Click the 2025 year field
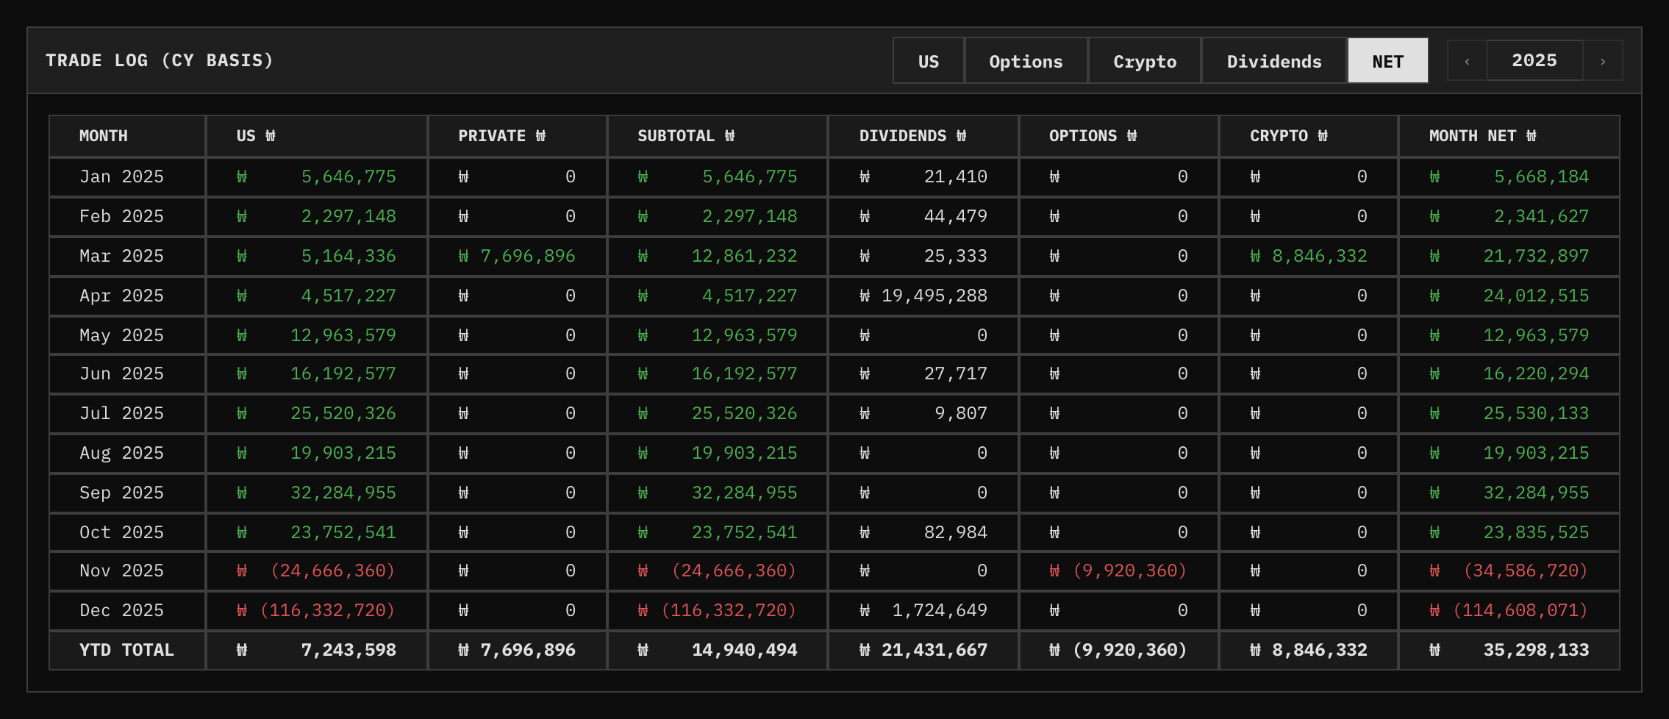1669x719 pixels. [x=1534, y=61]
